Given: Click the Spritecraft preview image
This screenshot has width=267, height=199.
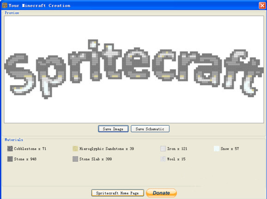Looking at the screenshot, I should pyautogui.click(x=134, y=69).
